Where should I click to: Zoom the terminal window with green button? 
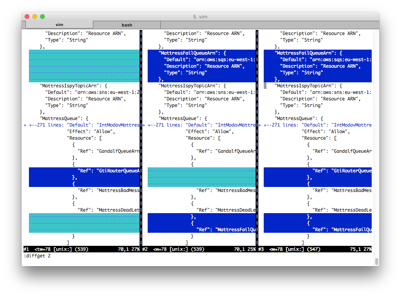(42, 16)
